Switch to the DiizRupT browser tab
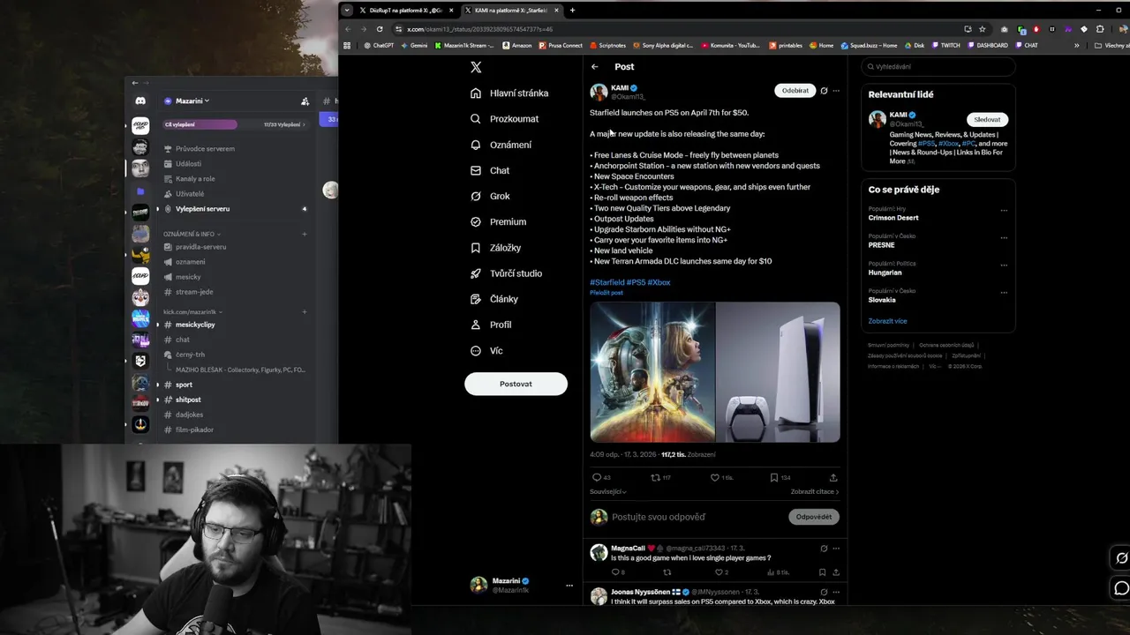 (x=406, y=11)
